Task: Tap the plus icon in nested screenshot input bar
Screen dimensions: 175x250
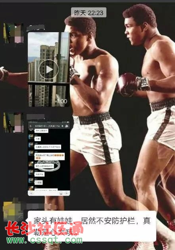Action: pyautogui.click(x=67, y=193)
